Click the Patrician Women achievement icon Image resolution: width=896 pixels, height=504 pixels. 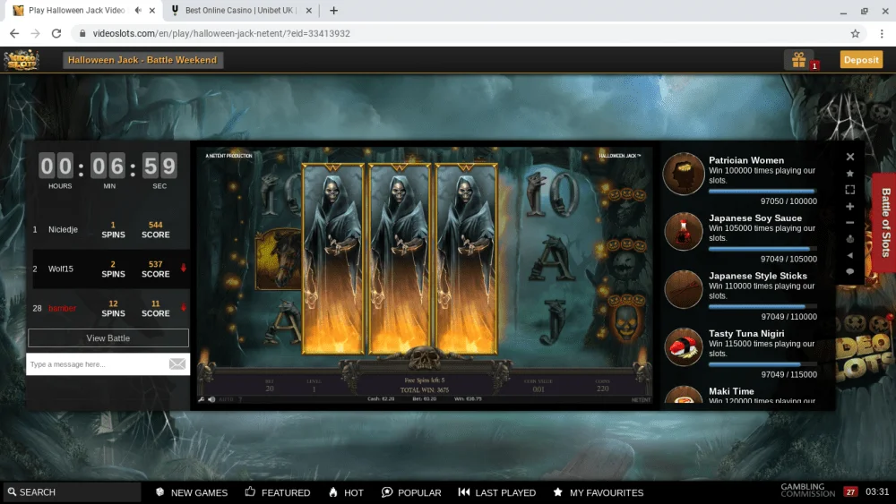click(x=684, y=174)
